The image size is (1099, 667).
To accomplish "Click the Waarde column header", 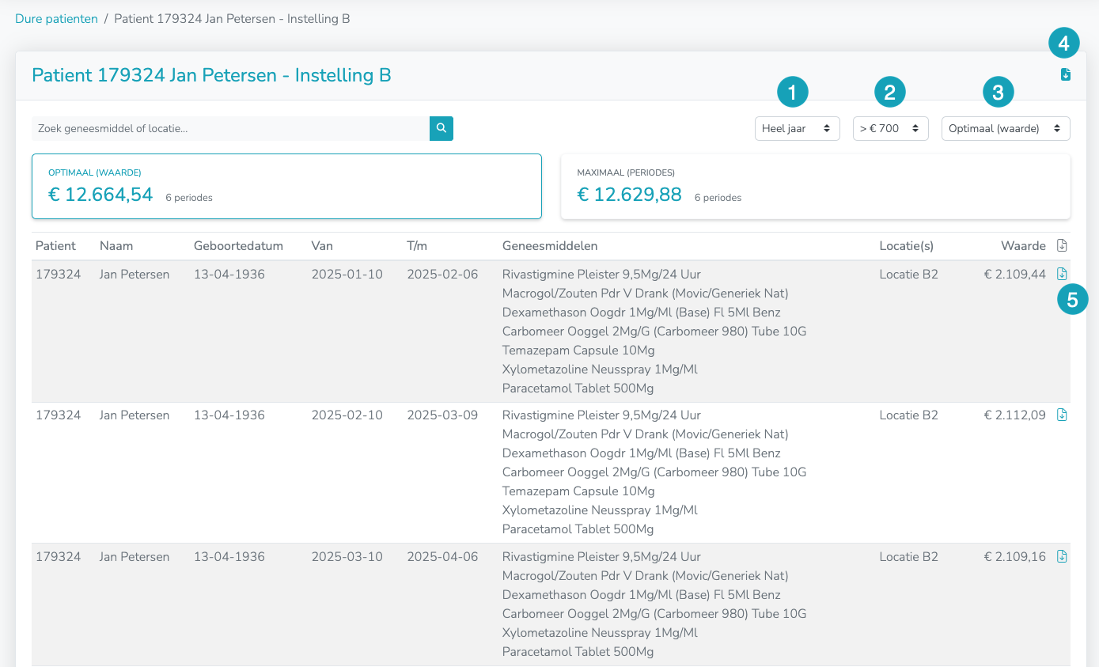I will click(x=1023, y=246).
